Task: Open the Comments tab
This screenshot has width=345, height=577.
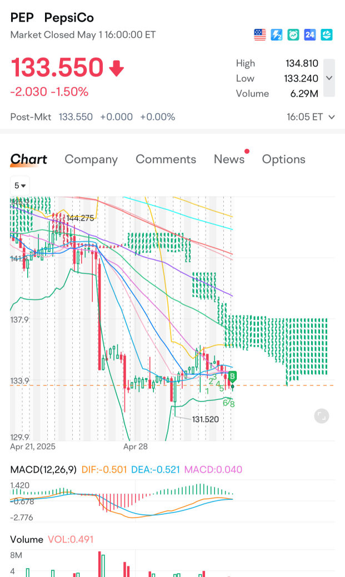Action: pos(166,159)
